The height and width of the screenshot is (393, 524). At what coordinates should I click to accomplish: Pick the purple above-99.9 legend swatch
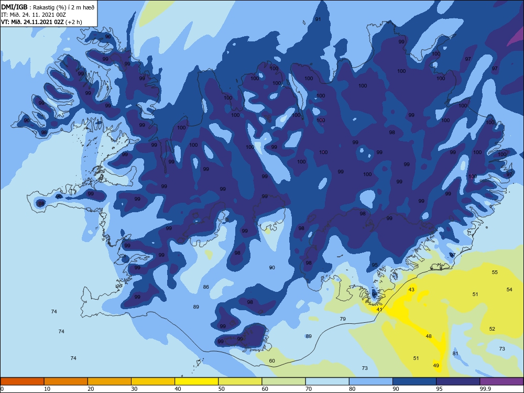(501, 381)
